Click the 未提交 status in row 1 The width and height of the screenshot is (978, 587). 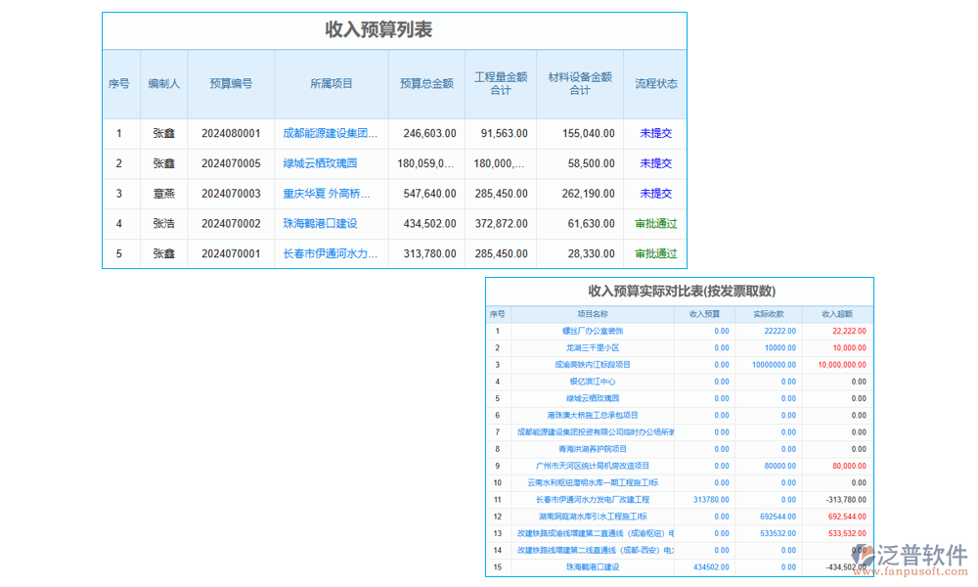[x=655, y=133]
